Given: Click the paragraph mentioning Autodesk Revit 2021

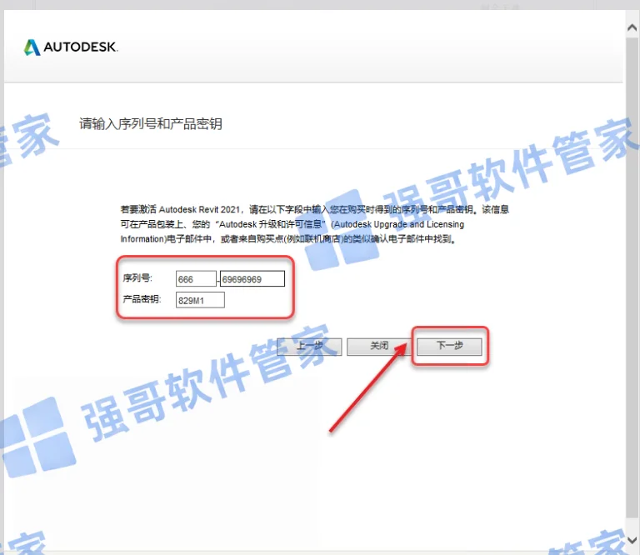Looking at the screenshot, I should click(x=315, y=224).
